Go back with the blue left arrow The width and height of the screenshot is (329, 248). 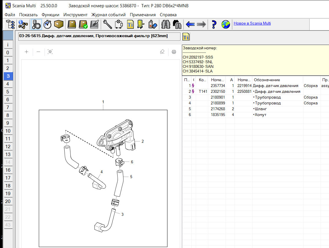coord(190,24)
